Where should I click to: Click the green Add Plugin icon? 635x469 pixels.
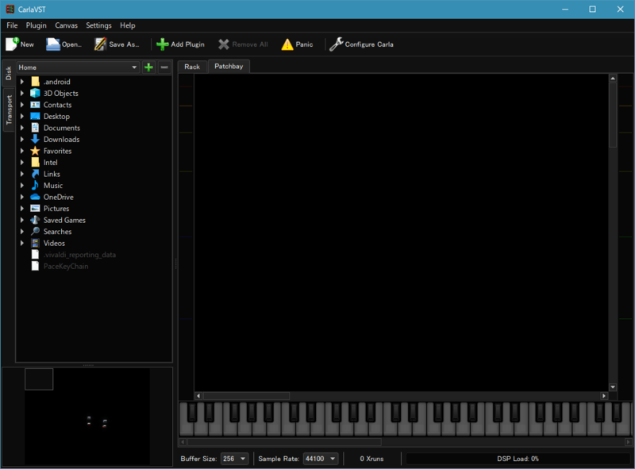(163, 44)
